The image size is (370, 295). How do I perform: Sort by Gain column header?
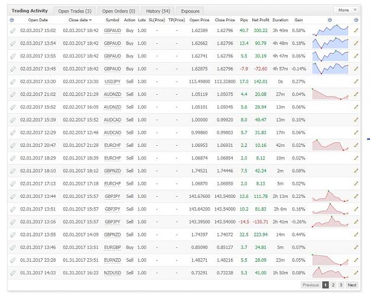pos(298,20)
